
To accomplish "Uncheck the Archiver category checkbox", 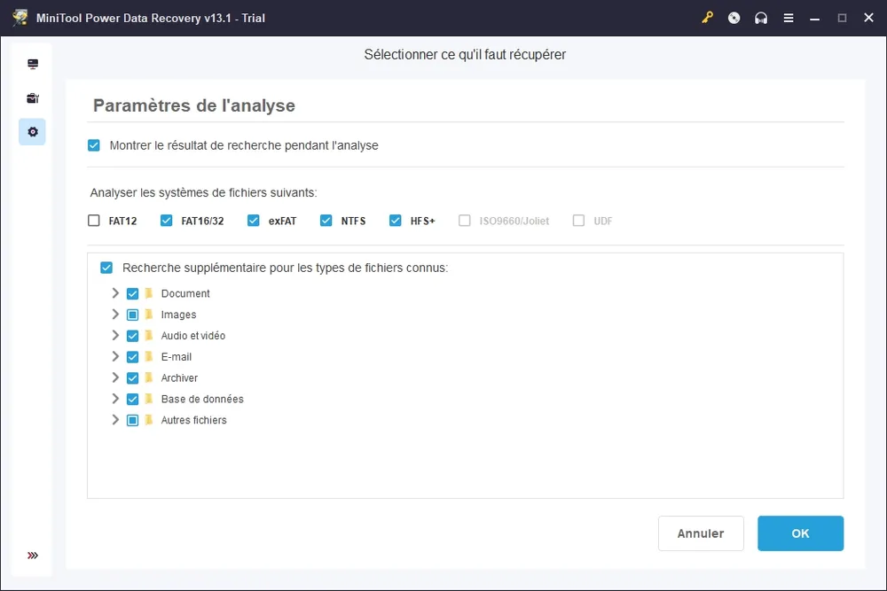I will click(x=132, y=378).
